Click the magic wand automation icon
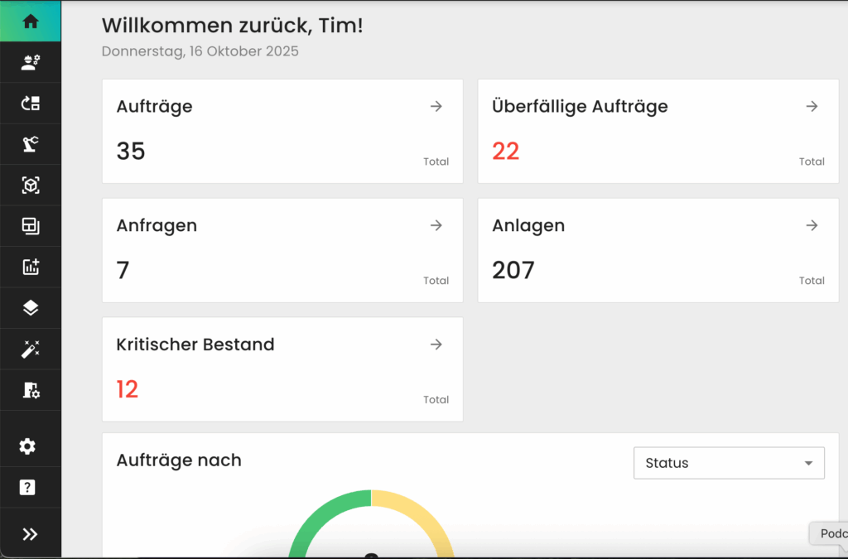This screenshot has width=848, height=559. click(x=30, y=349)
